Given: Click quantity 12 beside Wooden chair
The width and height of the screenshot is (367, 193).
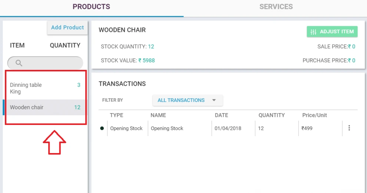Looking at the screenshot, I should (77, 107).
